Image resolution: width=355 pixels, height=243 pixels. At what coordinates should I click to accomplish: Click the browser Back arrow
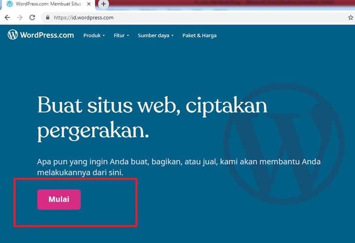tap(8, 17)
